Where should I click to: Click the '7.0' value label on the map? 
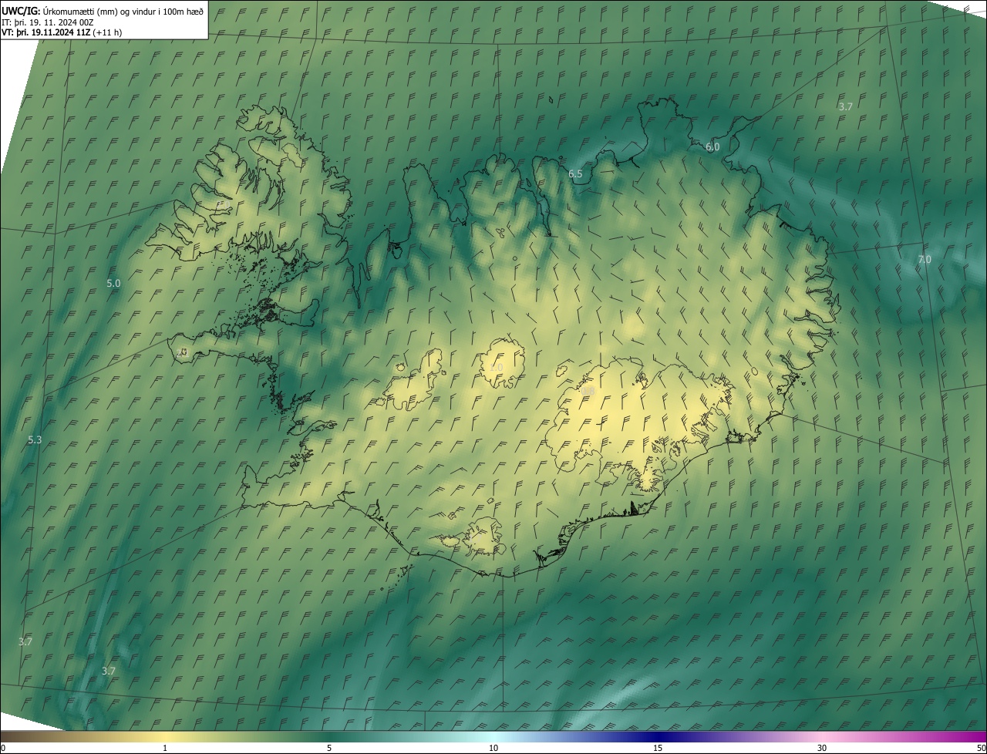pyautogui.click(x=924, y=260)
